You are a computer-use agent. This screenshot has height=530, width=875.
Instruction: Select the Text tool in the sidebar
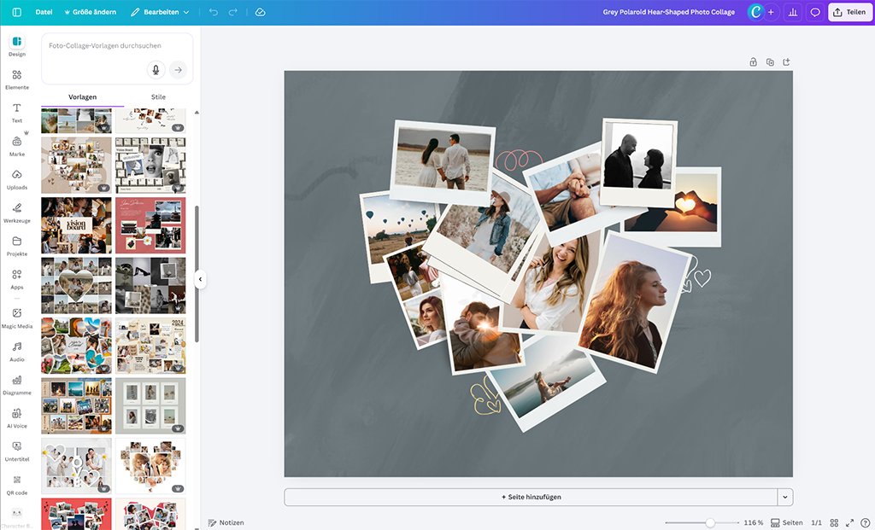tap(16, 111)
